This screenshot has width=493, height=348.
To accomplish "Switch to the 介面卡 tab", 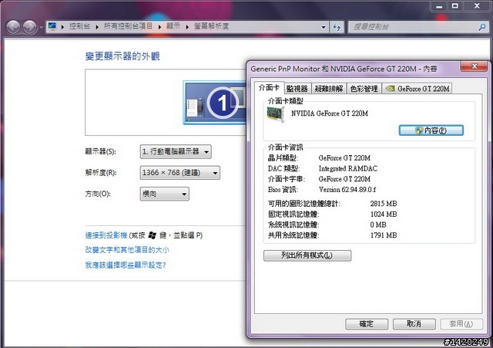I will (269, 88).
